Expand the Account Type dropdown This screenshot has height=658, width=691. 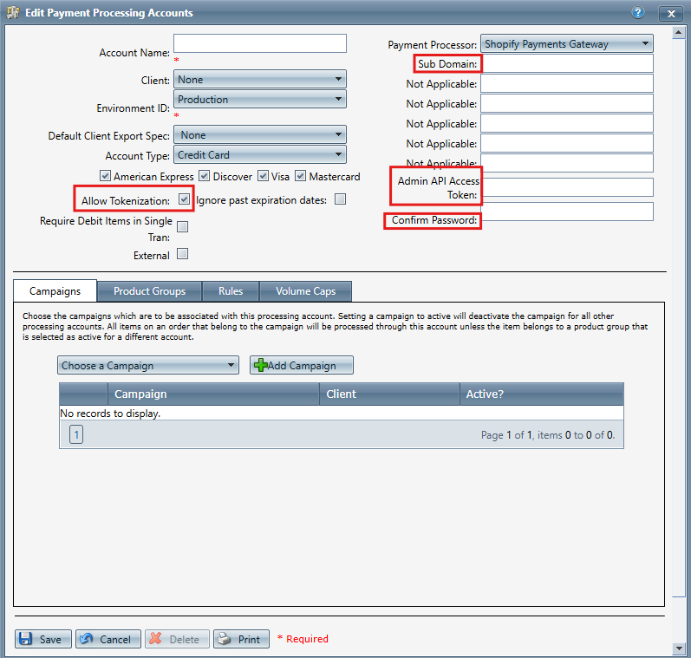(260, 155)
